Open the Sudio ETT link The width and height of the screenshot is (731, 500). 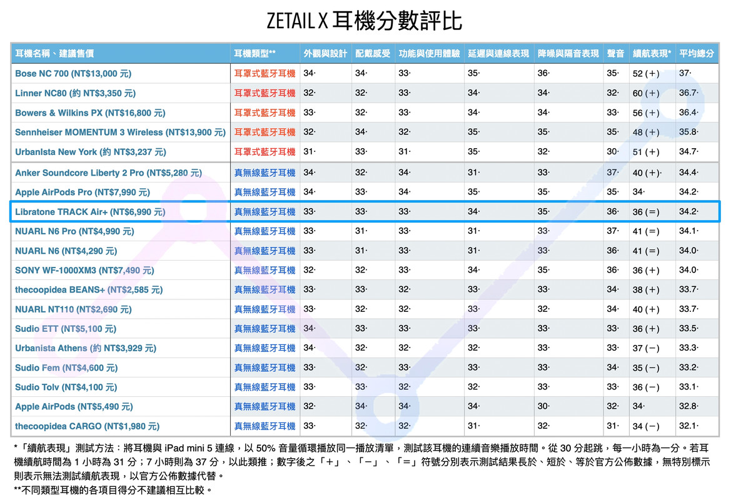(65, 329)
